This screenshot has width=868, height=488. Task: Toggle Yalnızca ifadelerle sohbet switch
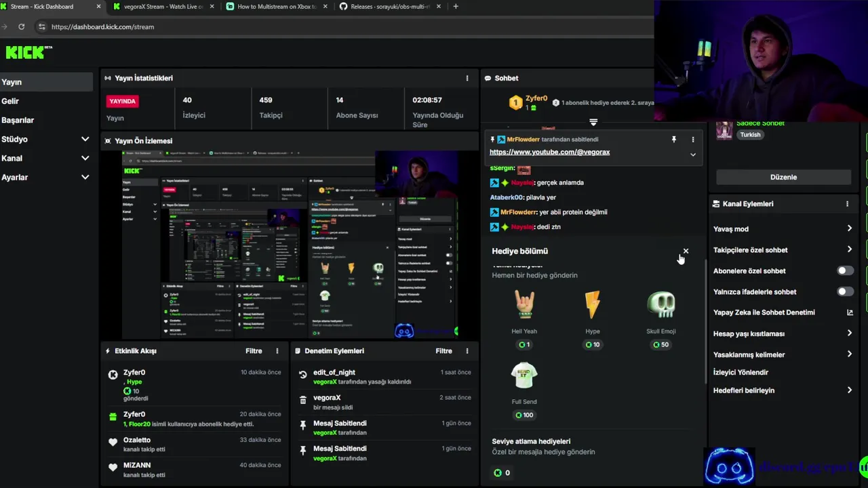point(844,291)
